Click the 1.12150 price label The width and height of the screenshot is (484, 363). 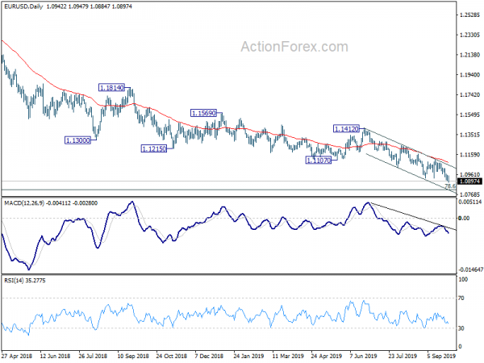point(154,148)
